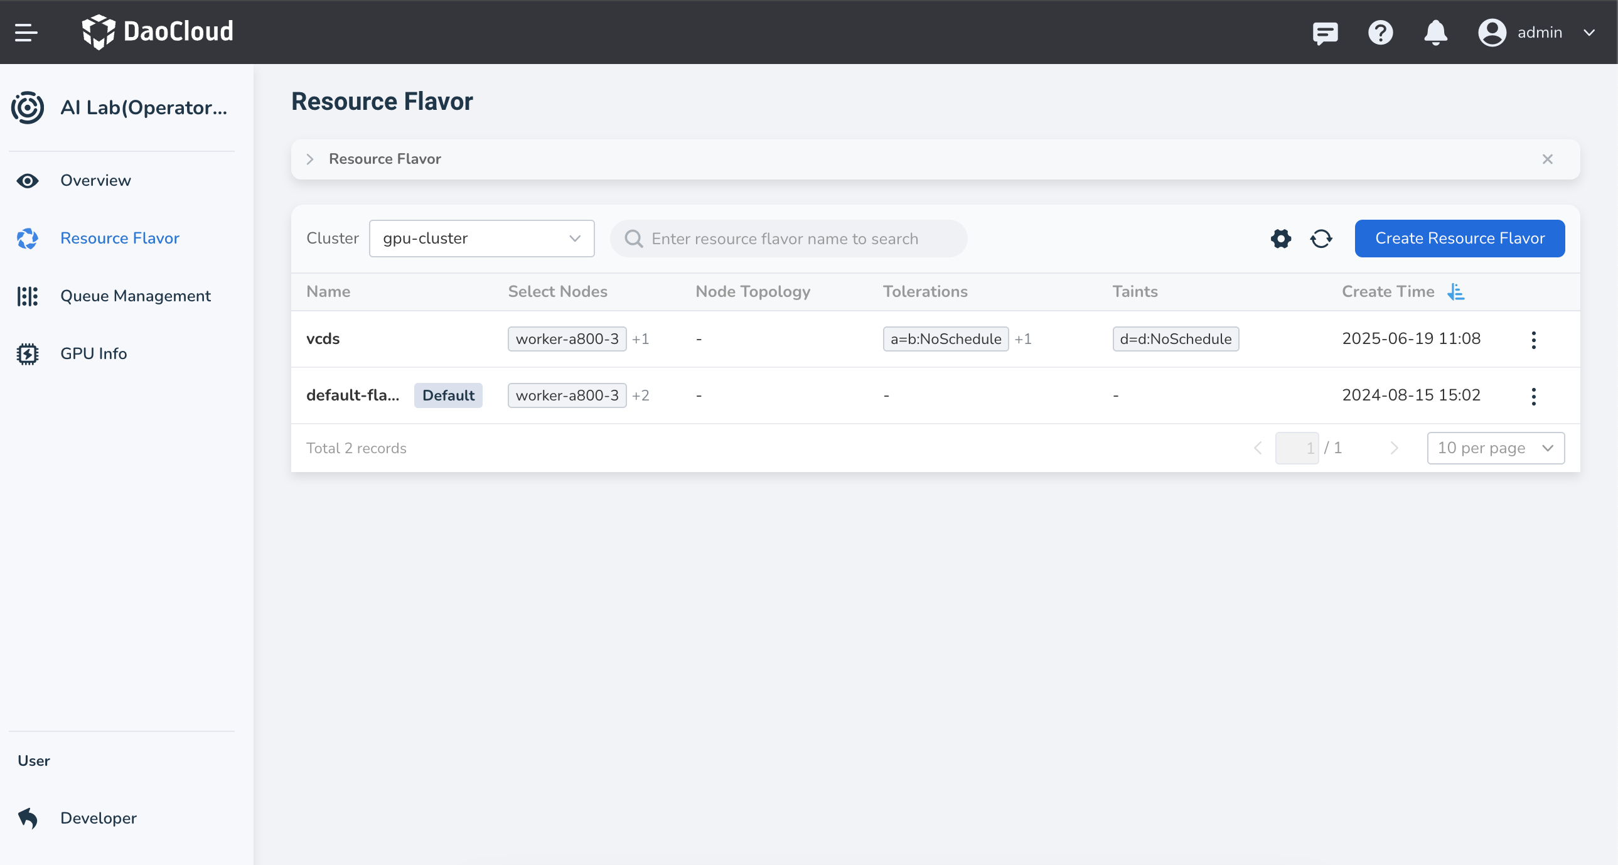Screen dimensions: 1618x865
Task: Select the Overview sidebar item
Action: 95,180
